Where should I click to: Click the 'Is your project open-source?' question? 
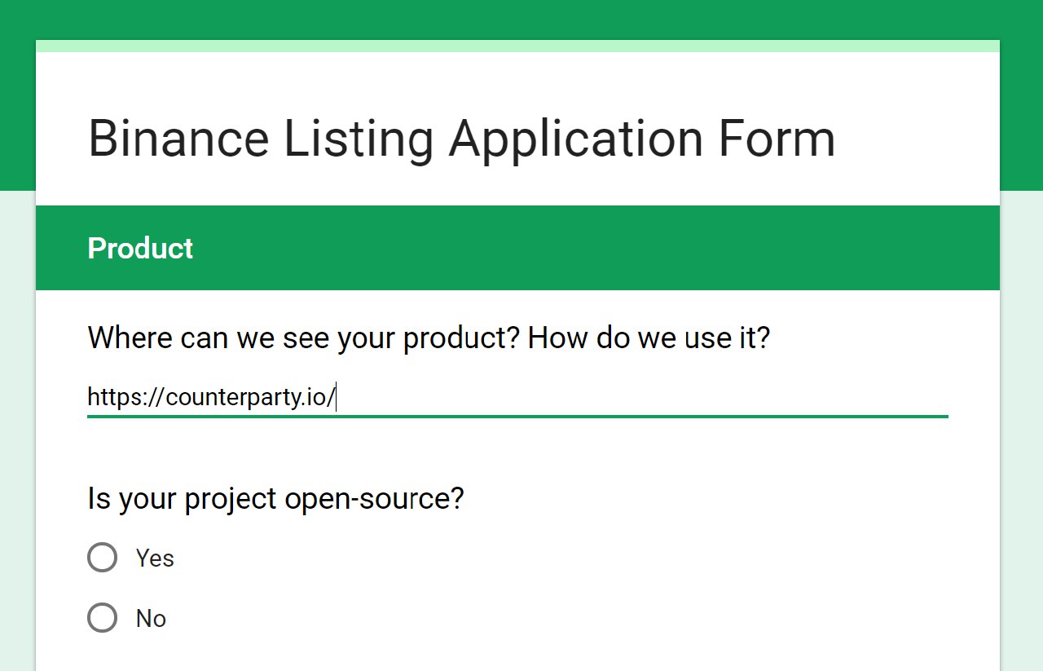[x=275, y=498]
